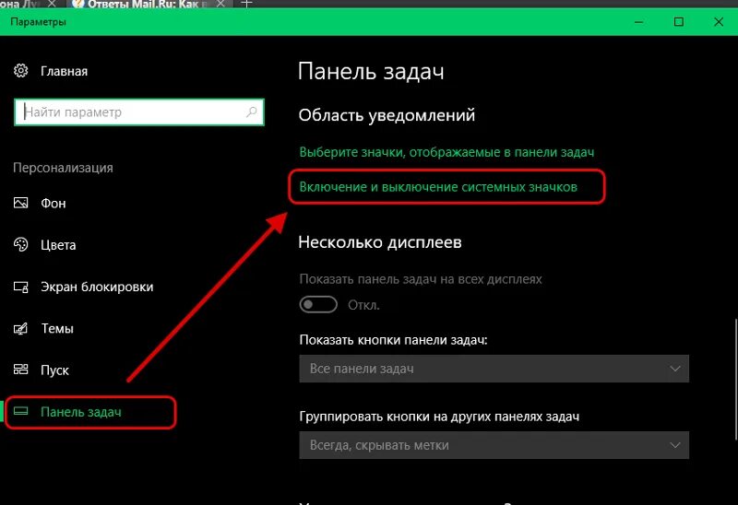
Task: Open Включение и выключение системных значков
Action: (438, 187)
